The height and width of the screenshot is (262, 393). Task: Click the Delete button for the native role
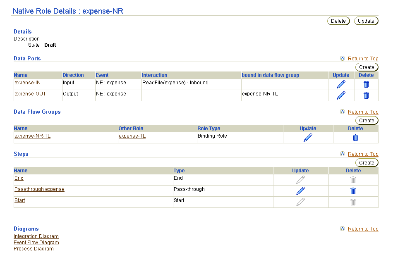click(x=338, y=21)
